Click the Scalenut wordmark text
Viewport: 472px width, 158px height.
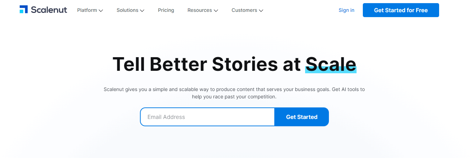click(x=49, y=10)
